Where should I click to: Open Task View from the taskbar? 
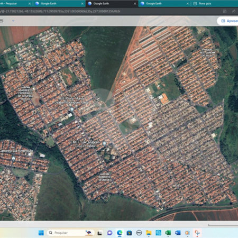(x=99, y=233)
